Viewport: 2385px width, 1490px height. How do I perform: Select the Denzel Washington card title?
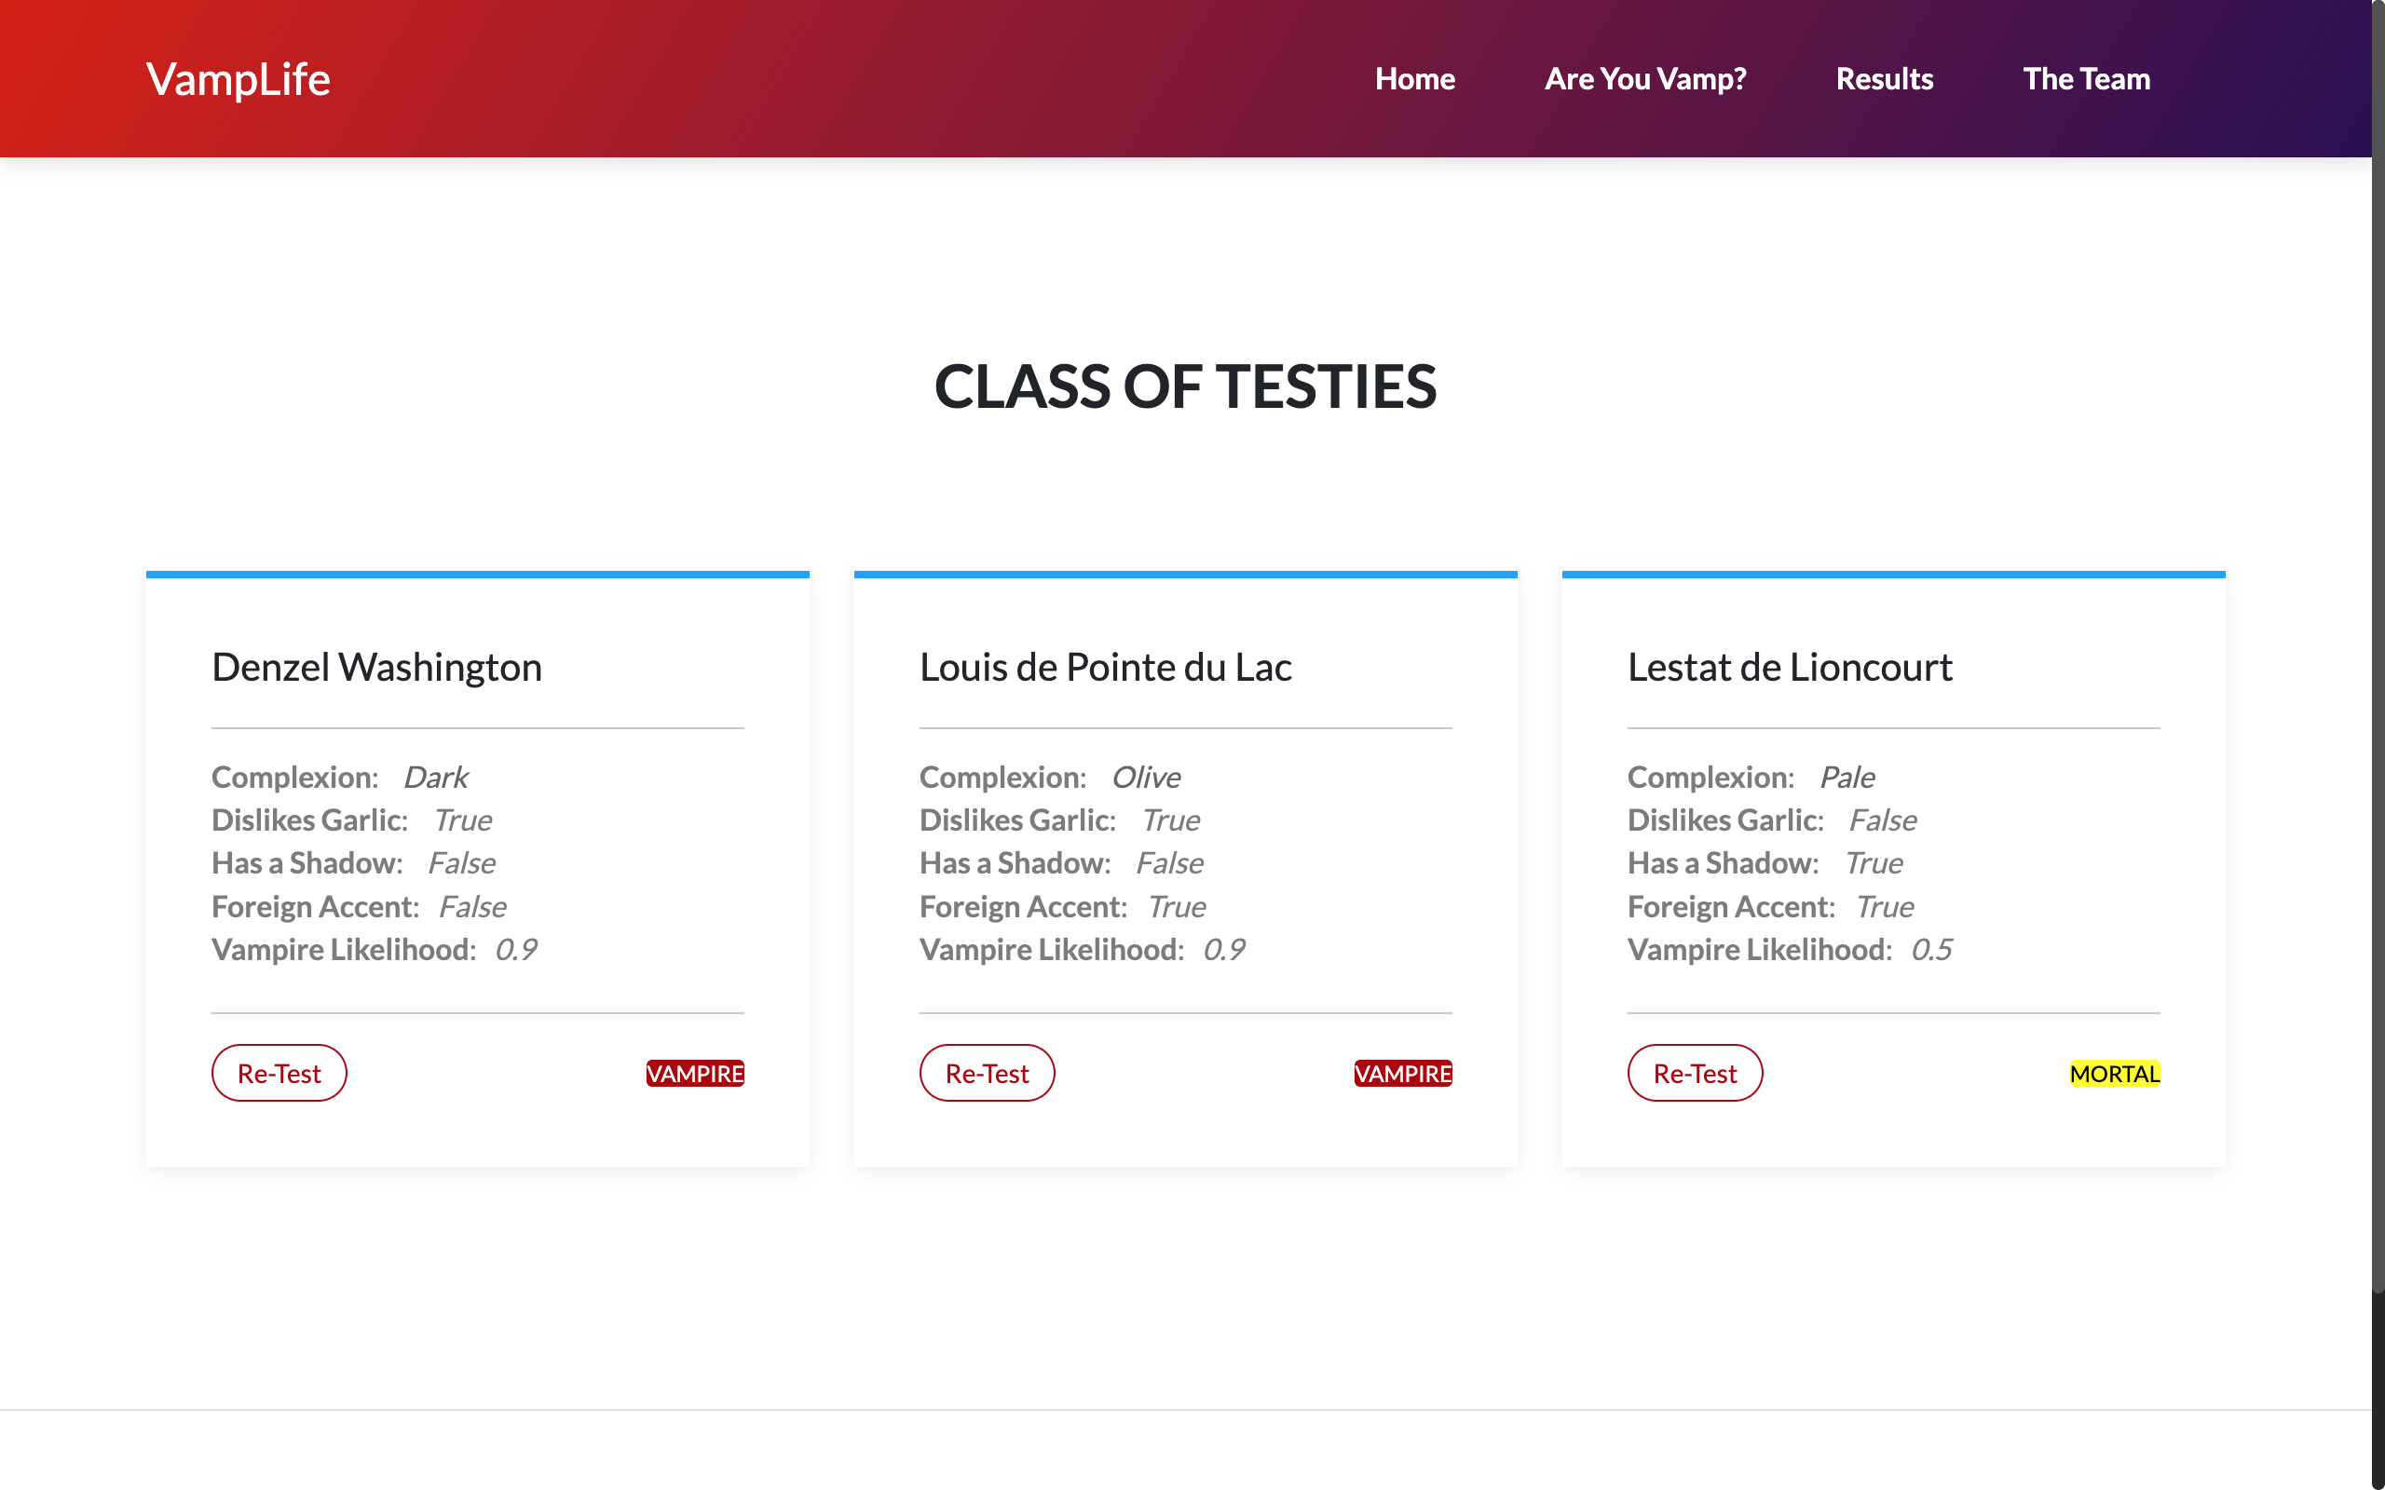pos(376,667)
